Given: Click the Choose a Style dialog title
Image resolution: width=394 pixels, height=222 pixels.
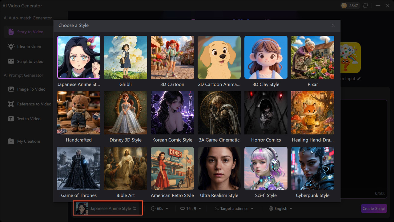Looking at the screenshot, I should point(74,26).
